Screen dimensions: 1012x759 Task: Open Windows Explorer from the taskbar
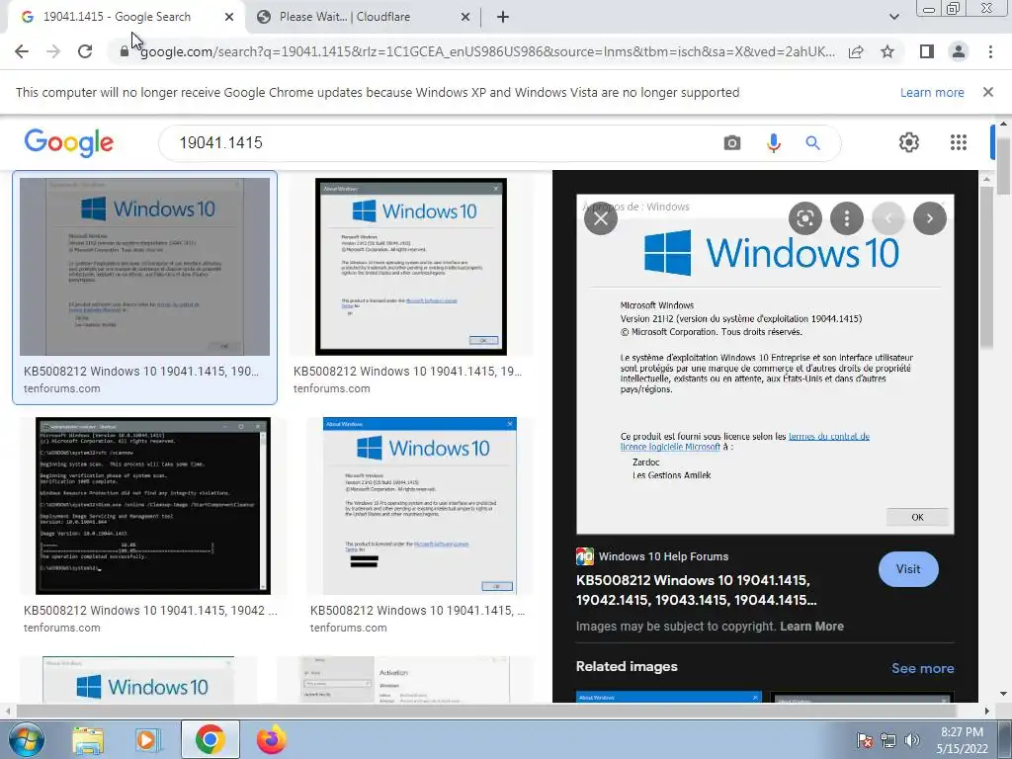(87, 740)
